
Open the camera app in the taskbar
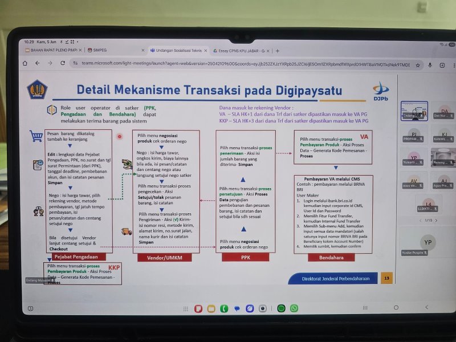click(263, 308)
